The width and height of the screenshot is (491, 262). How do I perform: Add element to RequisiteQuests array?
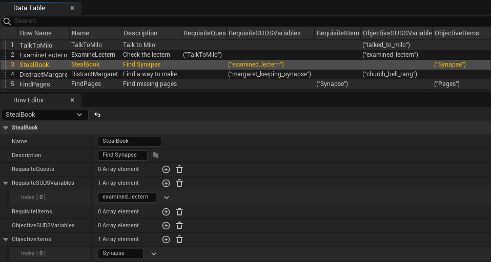(166, 169)
